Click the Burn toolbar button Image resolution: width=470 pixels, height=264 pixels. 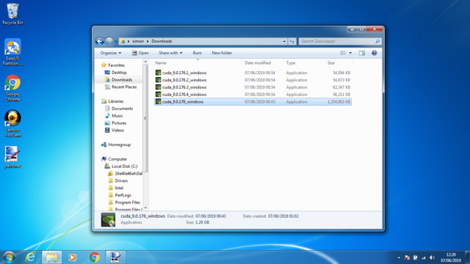pyautogui.click(x=197, y=53)
